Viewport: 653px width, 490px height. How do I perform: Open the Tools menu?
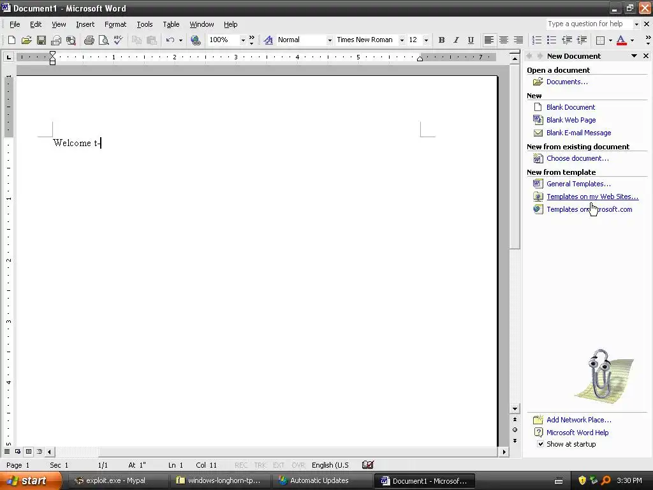(145, 24)
